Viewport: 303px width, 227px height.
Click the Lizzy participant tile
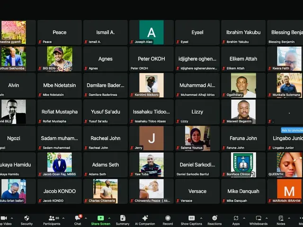coord(197,112)
